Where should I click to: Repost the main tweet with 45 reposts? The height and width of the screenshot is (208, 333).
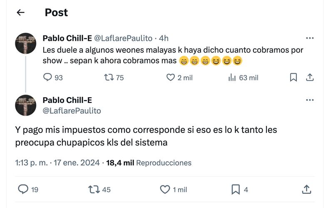point(94,190)
